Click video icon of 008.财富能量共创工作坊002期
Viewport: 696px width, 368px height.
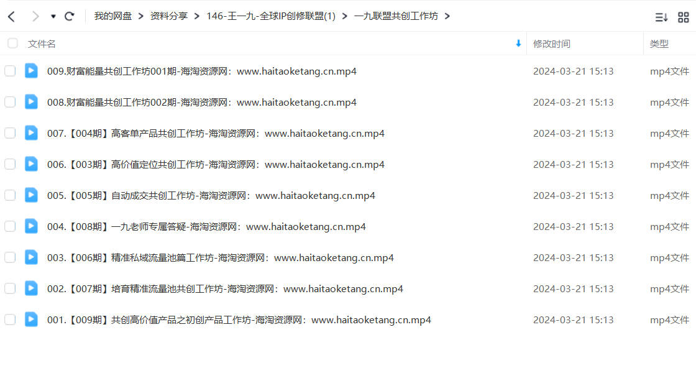[31, 102]
